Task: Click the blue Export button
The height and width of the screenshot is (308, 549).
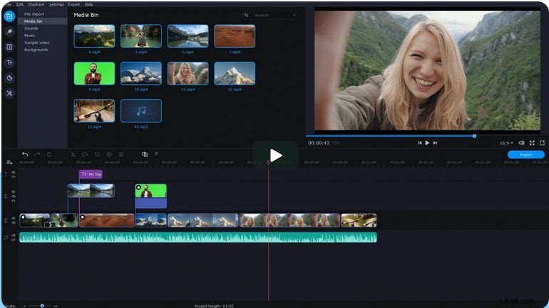Action: pos(525,154)
